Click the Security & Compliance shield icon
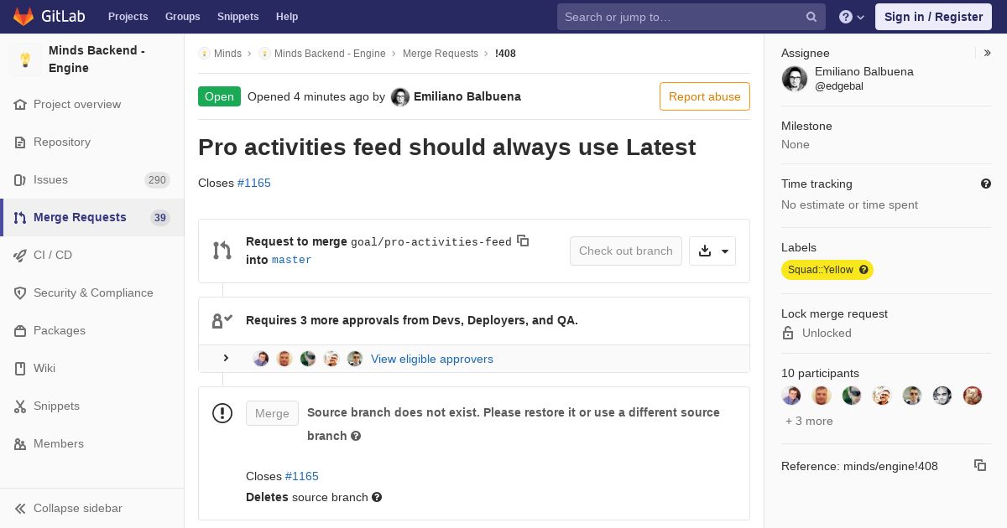 coord(20,293)
